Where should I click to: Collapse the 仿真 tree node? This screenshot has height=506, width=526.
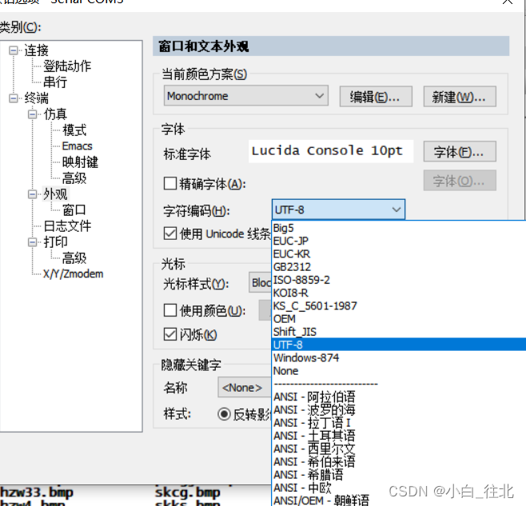[33, 114]
